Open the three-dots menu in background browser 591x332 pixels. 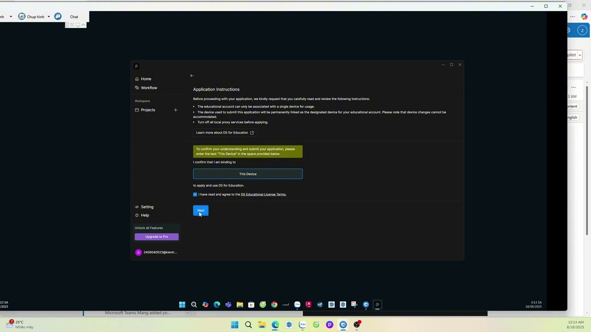pos(573,17)
